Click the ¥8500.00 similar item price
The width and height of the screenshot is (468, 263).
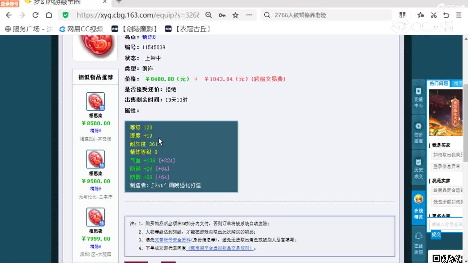pos(96,123)
